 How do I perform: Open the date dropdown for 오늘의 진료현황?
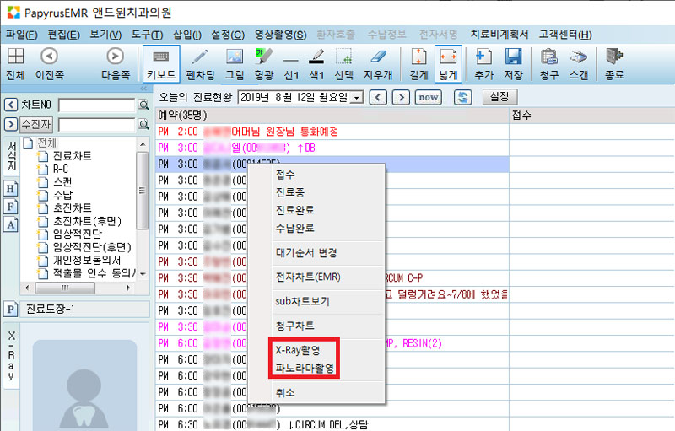pyautogui.click(x=356, y=98)
